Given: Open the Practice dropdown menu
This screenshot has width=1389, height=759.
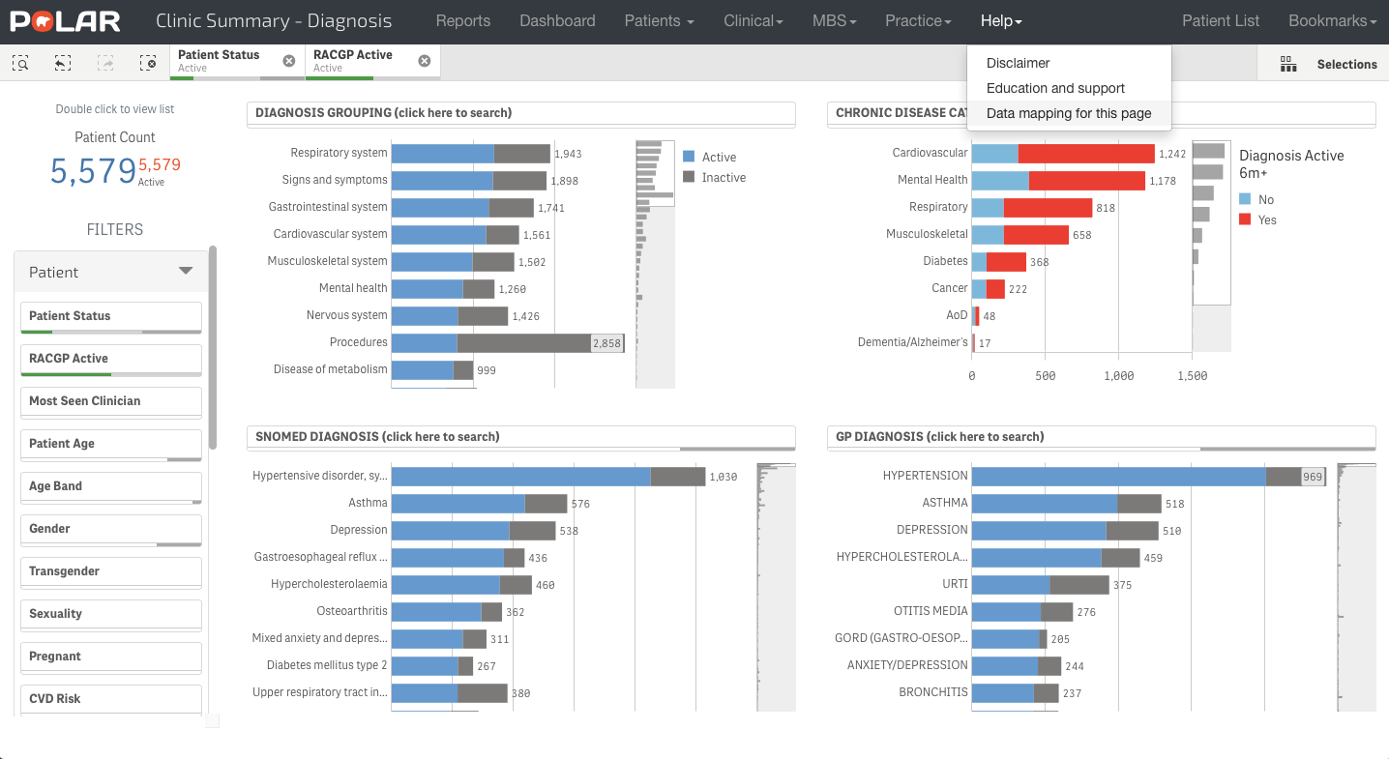Looking at the screenshot, I should pos(917,20).
